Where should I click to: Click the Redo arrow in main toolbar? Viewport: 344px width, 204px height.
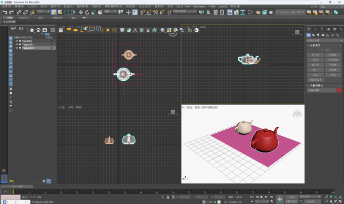click(x=11, y=12)
